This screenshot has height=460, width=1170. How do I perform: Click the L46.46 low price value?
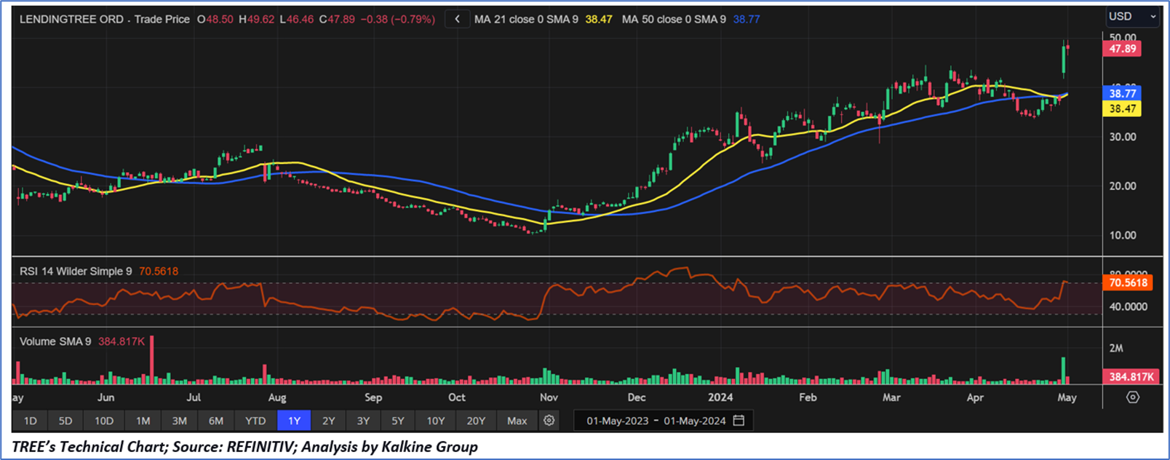click(x=297, y=19)
